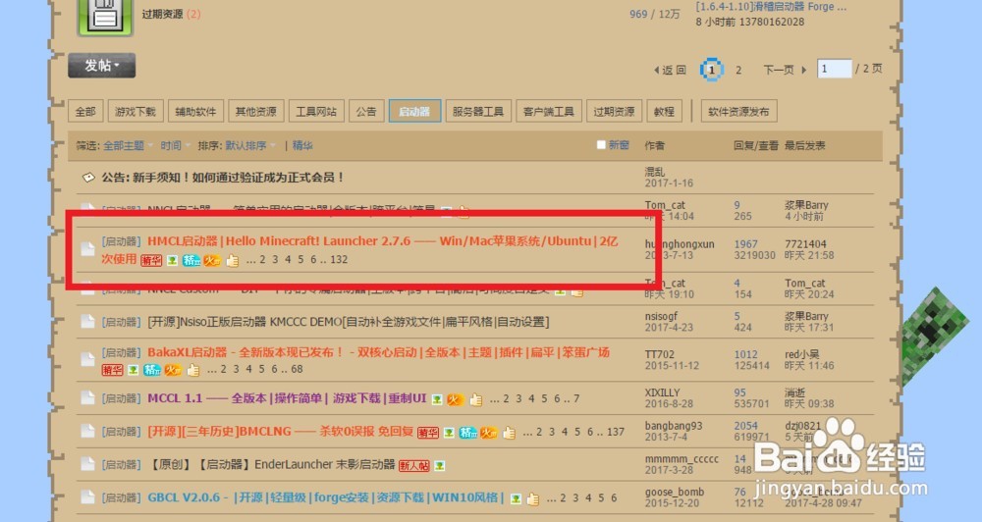Click thumbs-up icon on HMCL启动器 thread

233,260
